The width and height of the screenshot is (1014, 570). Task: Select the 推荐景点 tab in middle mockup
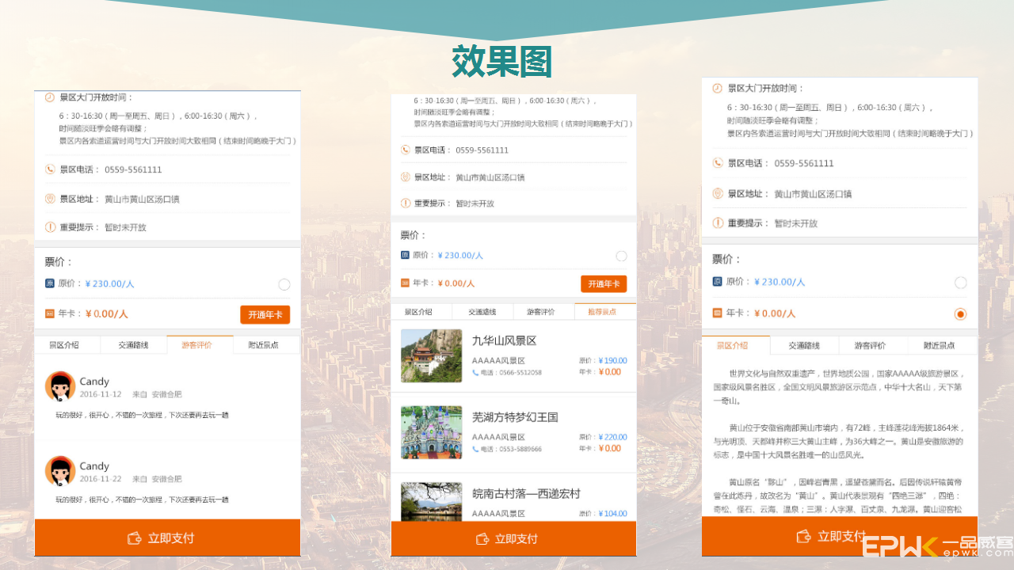click(605, 312)
